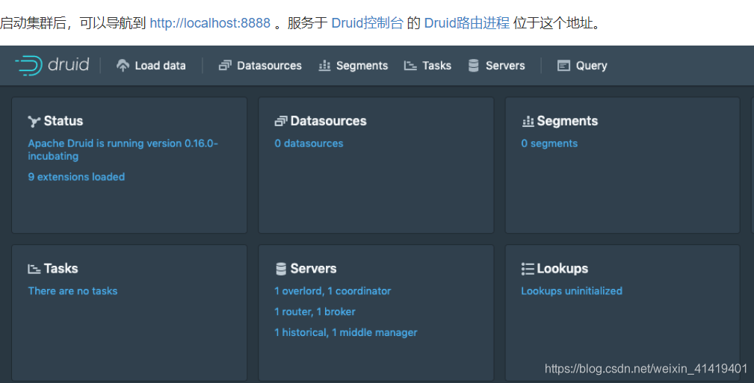This screenshot has width=754, height=383.
Task: Open the Query navbar tab
Action: pos(582,66)
